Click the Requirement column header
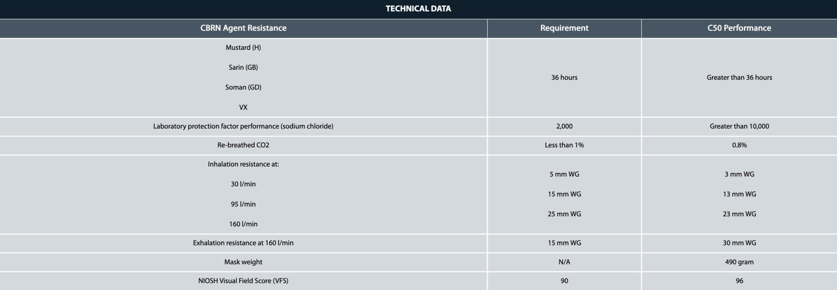 [564, 28]
